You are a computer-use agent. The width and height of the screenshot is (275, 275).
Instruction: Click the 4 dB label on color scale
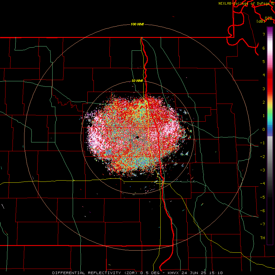pyautogui.click(x=264, y=75)
